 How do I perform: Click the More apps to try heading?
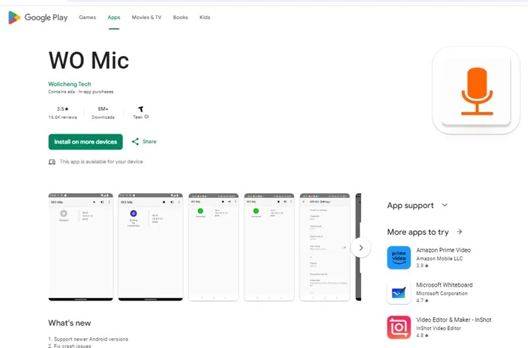tap(418, 232)
